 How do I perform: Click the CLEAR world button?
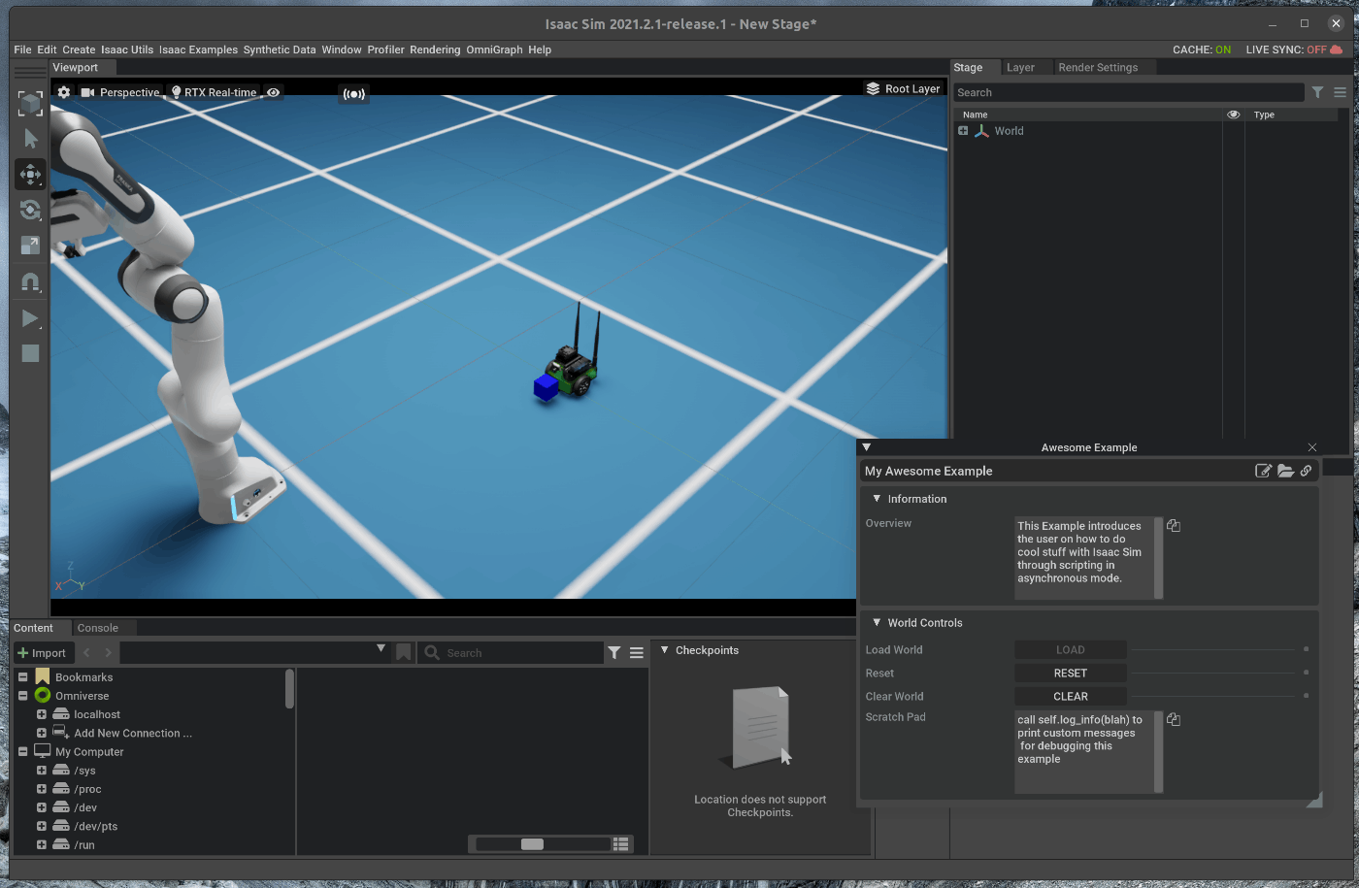(x=1071, y=697)
